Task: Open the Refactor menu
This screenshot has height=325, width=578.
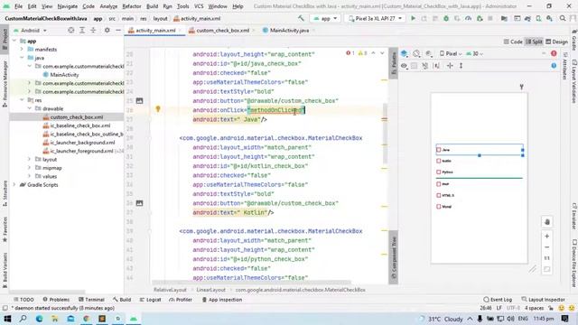Action: click(132, 6)
